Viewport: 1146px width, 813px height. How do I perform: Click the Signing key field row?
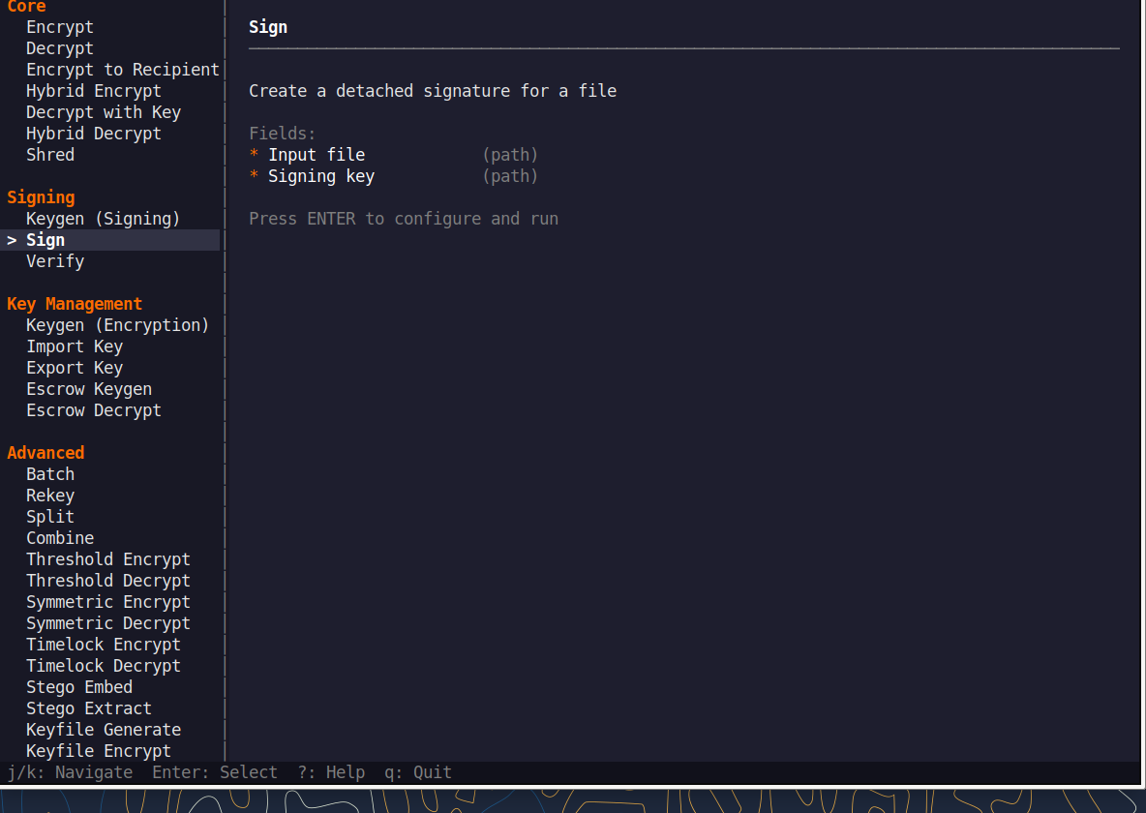pos(393,175)
